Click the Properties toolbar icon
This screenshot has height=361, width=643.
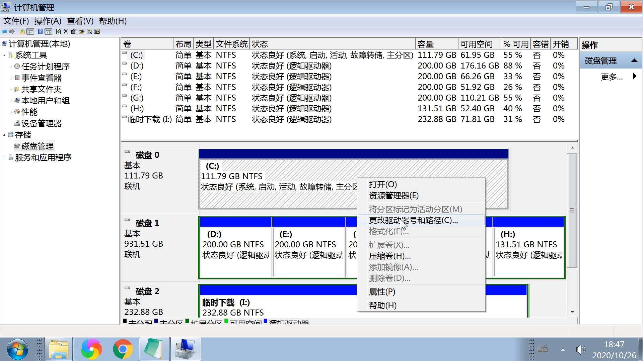(74, 31)
